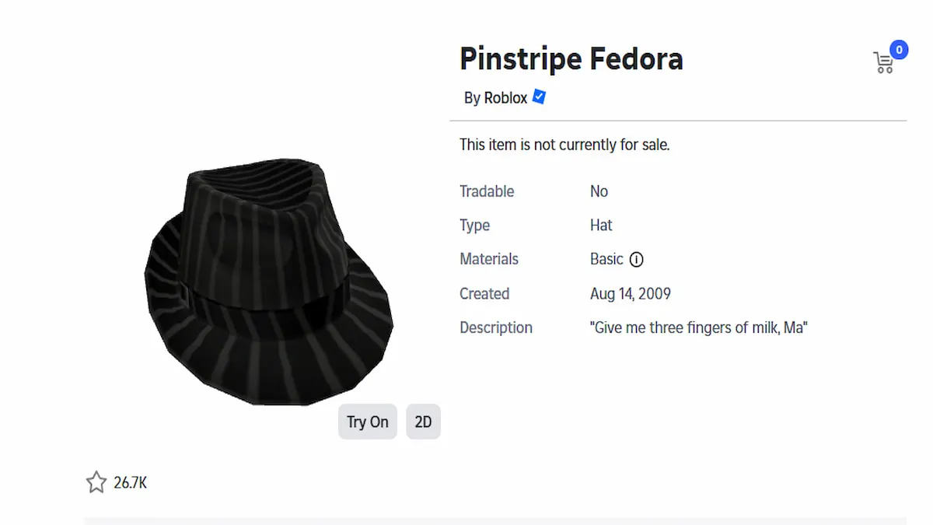The width and height of the screenshot is (933, 525).
Task: Click the cart's item count badge
Action: [899, 49]
